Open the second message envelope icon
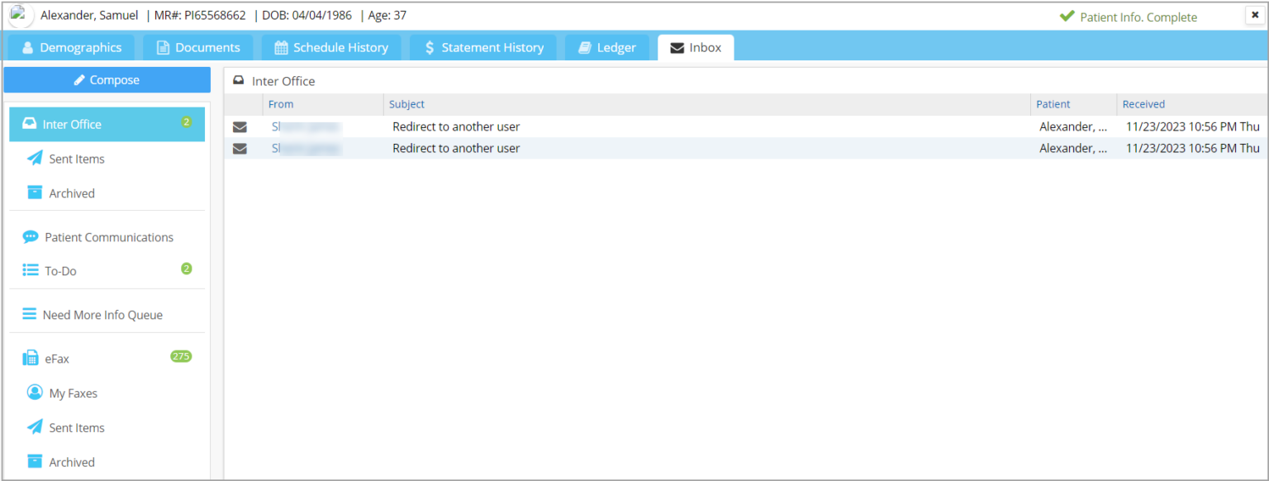1269x481 pixels. point(240,148)
